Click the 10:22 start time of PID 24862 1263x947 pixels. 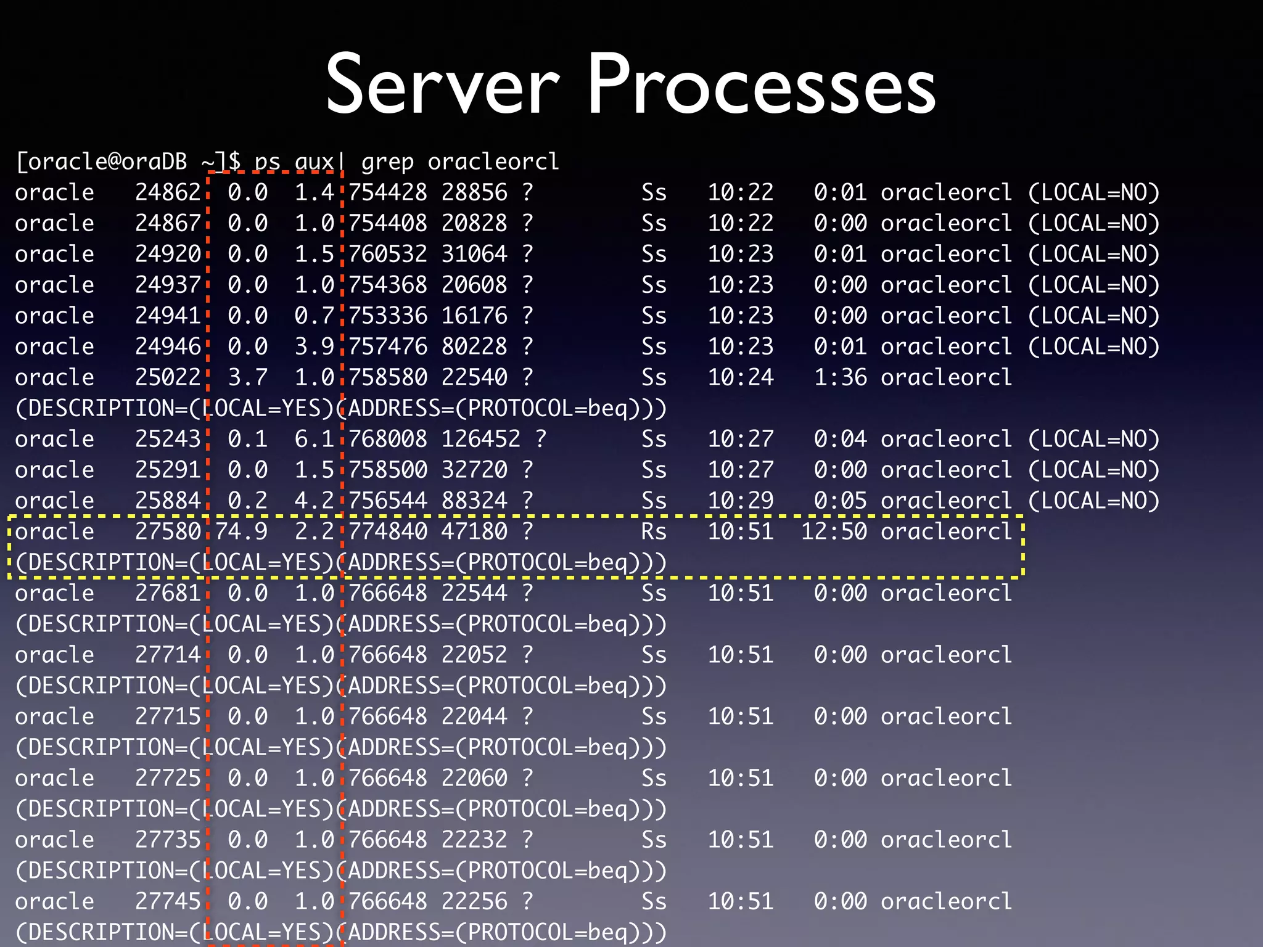pyautogui.click(x=741, y=192)
